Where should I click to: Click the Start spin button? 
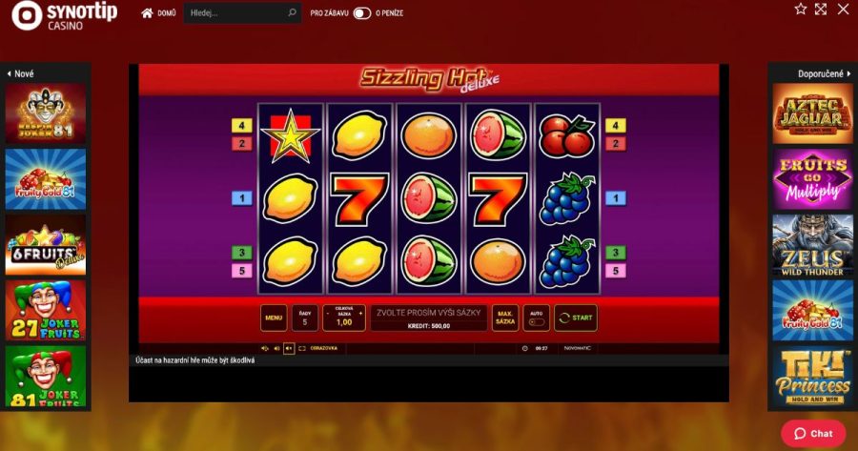click(x=576, y=318)
